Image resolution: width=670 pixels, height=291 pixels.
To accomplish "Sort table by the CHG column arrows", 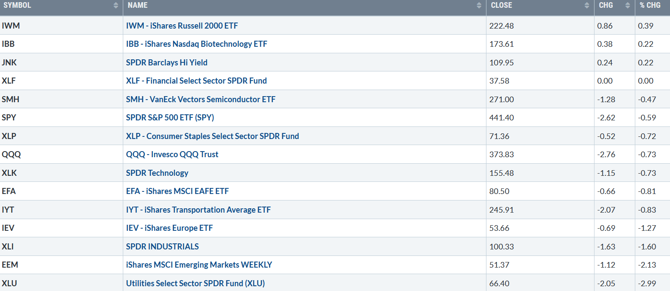I will (627, 6).
